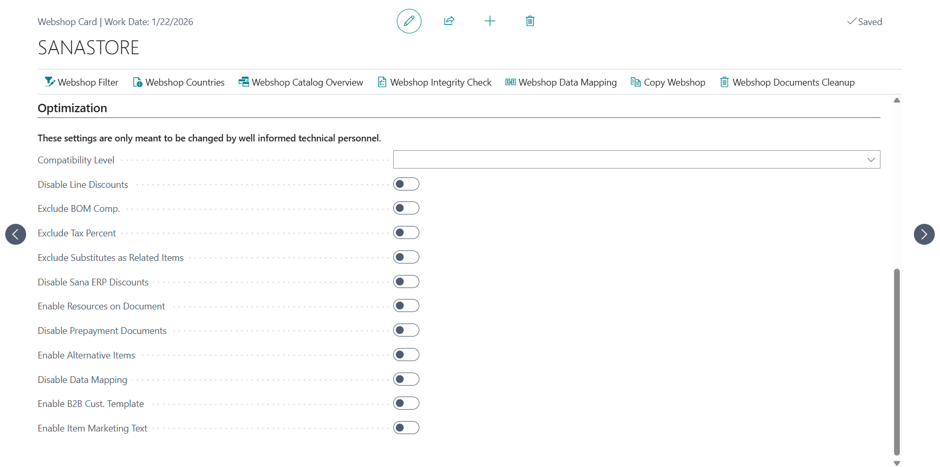Open Webshop Documents Cleanup
940x467 pixels.
(x=788, y=82)
